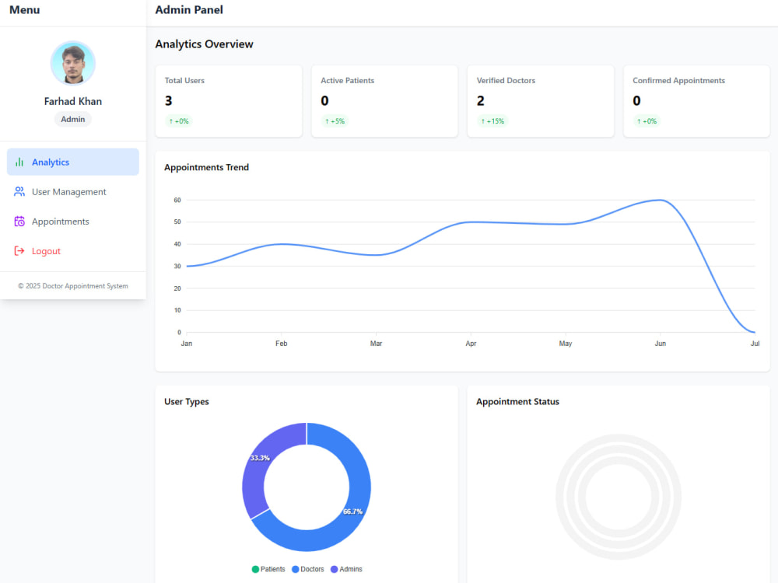
Task: Select the Total Users card
Action: (229, 101)
